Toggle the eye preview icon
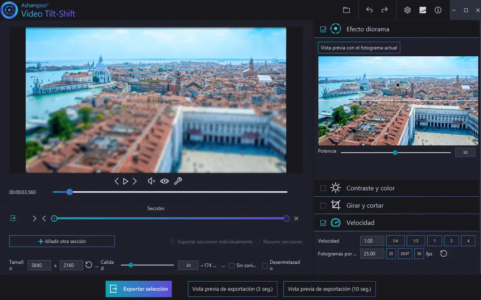Image resolution: width=481 pixels, height=300 pixels. pyautogui.click(x=165, y=181)
